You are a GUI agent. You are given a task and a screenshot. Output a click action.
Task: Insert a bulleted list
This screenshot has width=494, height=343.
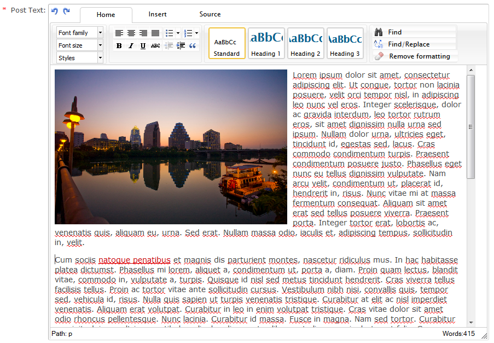[170, 33]
